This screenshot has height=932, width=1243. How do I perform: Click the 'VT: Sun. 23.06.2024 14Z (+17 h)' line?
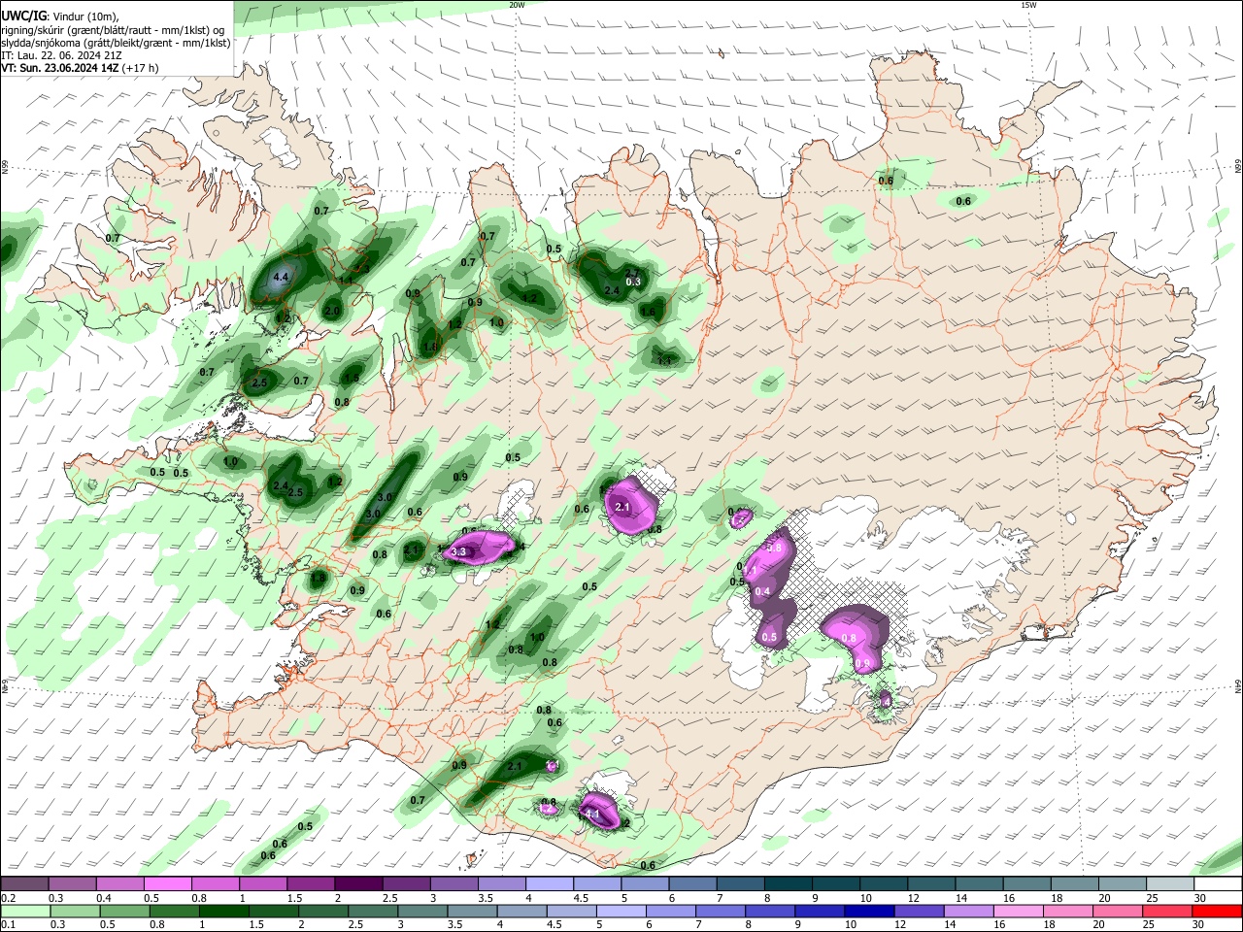[80, 68]
